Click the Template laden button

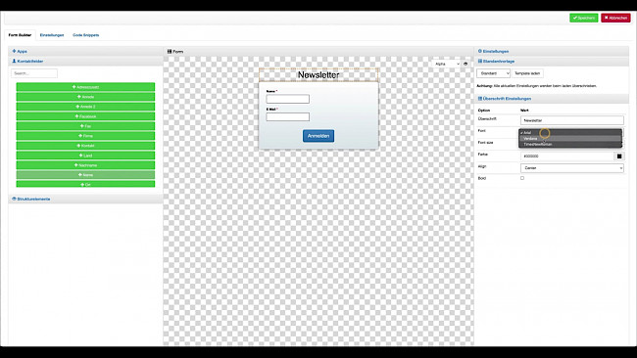pyautogui.click(x=527, y=73)
